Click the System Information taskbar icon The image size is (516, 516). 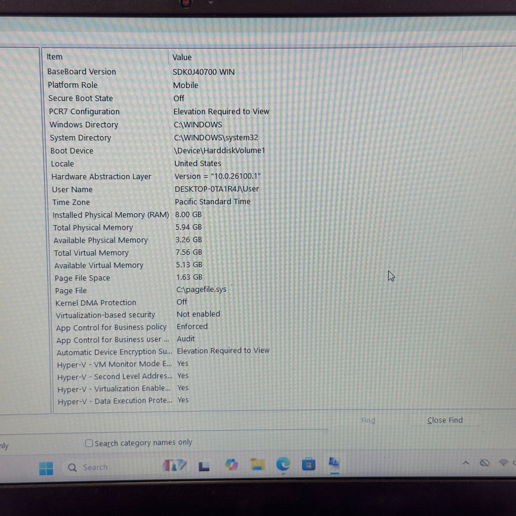[334, 463]
